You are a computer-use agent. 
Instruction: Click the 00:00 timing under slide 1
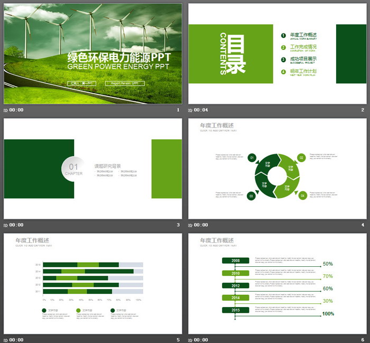click(16, 110)
